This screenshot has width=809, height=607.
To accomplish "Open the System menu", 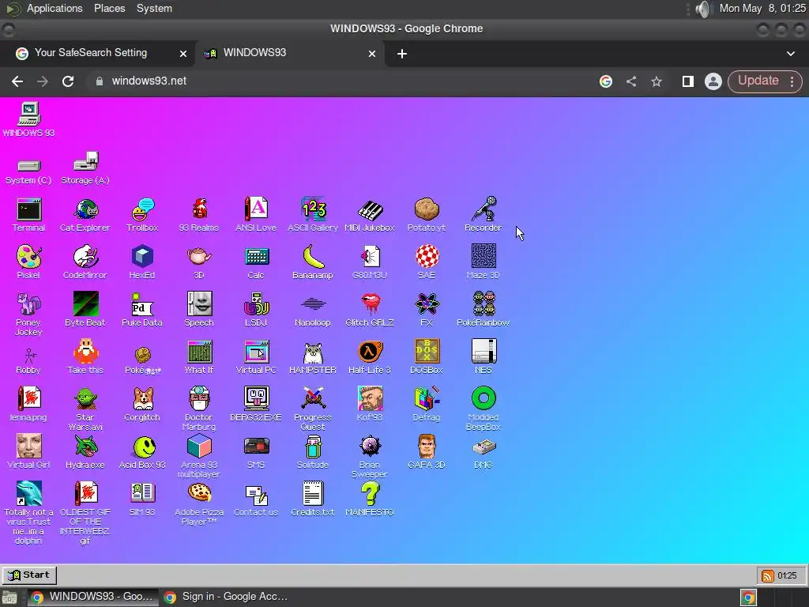I will point(154,8).
